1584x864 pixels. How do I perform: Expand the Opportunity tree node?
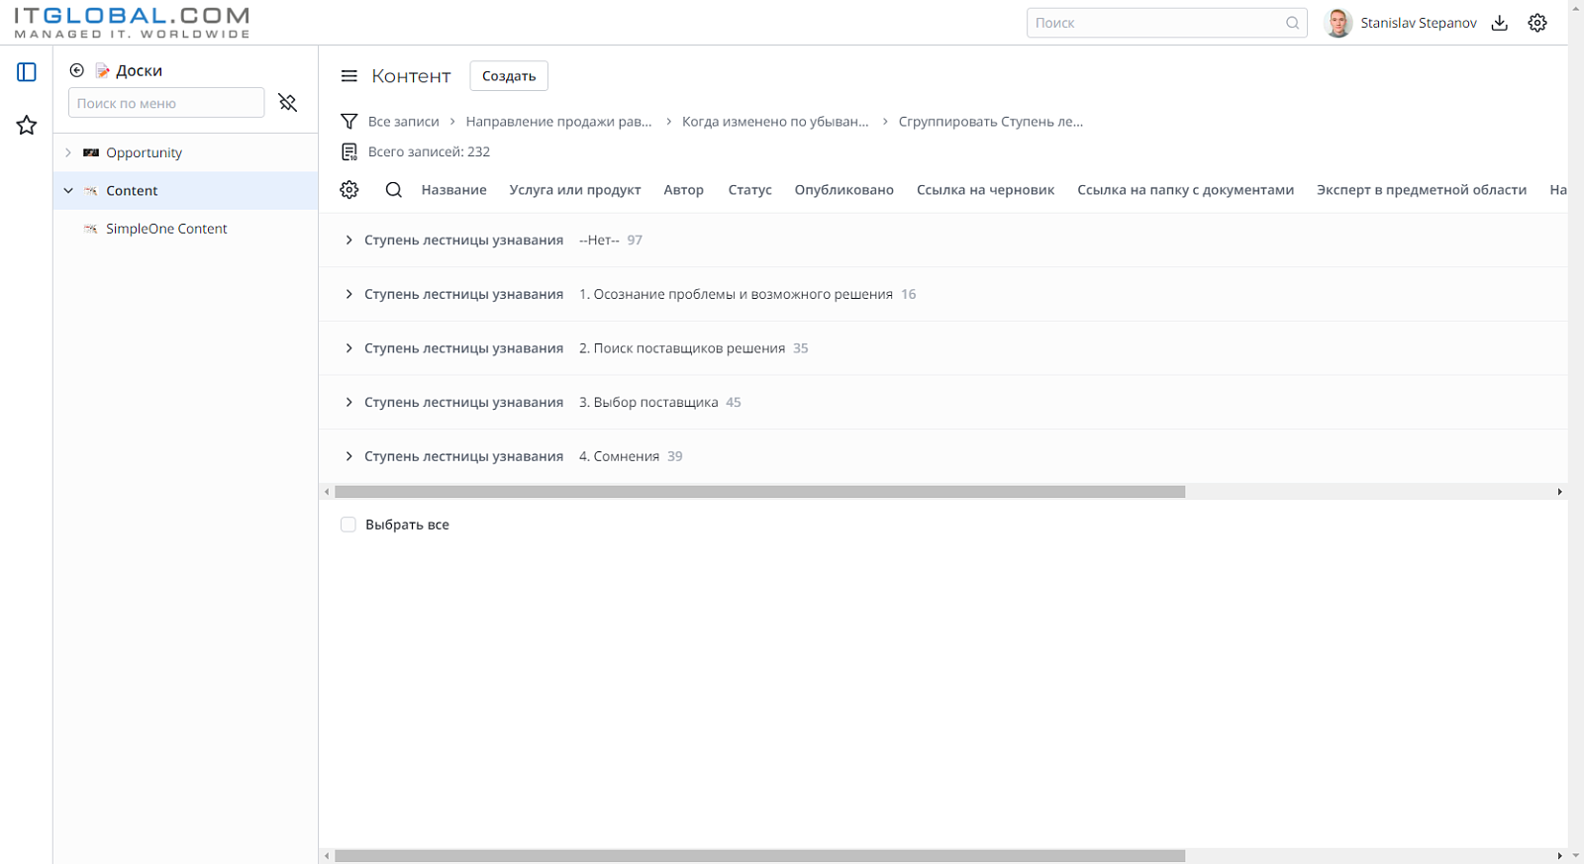(x=68, y=152)
